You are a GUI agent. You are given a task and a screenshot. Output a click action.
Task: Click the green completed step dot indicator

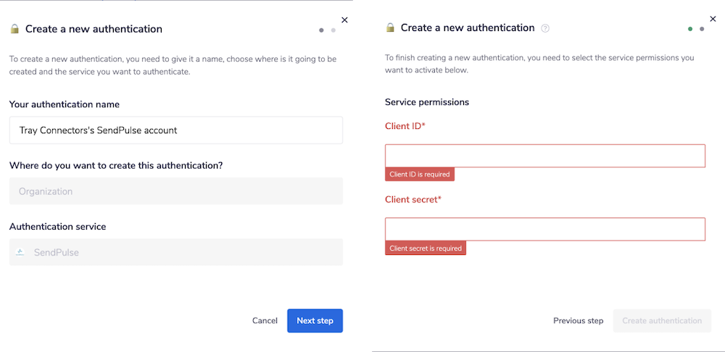coord(690,29)
